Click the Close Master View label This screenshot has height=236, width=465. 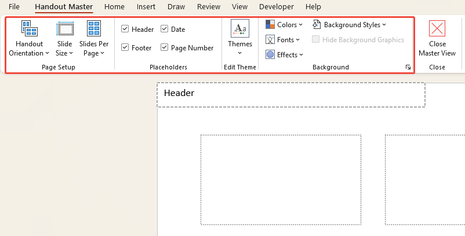coord(437,49)
